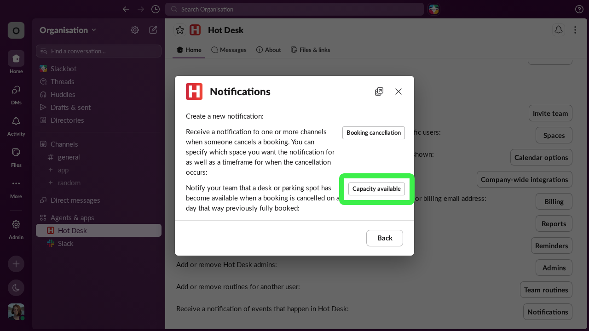Open the More menu in the left rail
Screen dimensions: 589x331
pyautogui.click(x=16, y=188)
